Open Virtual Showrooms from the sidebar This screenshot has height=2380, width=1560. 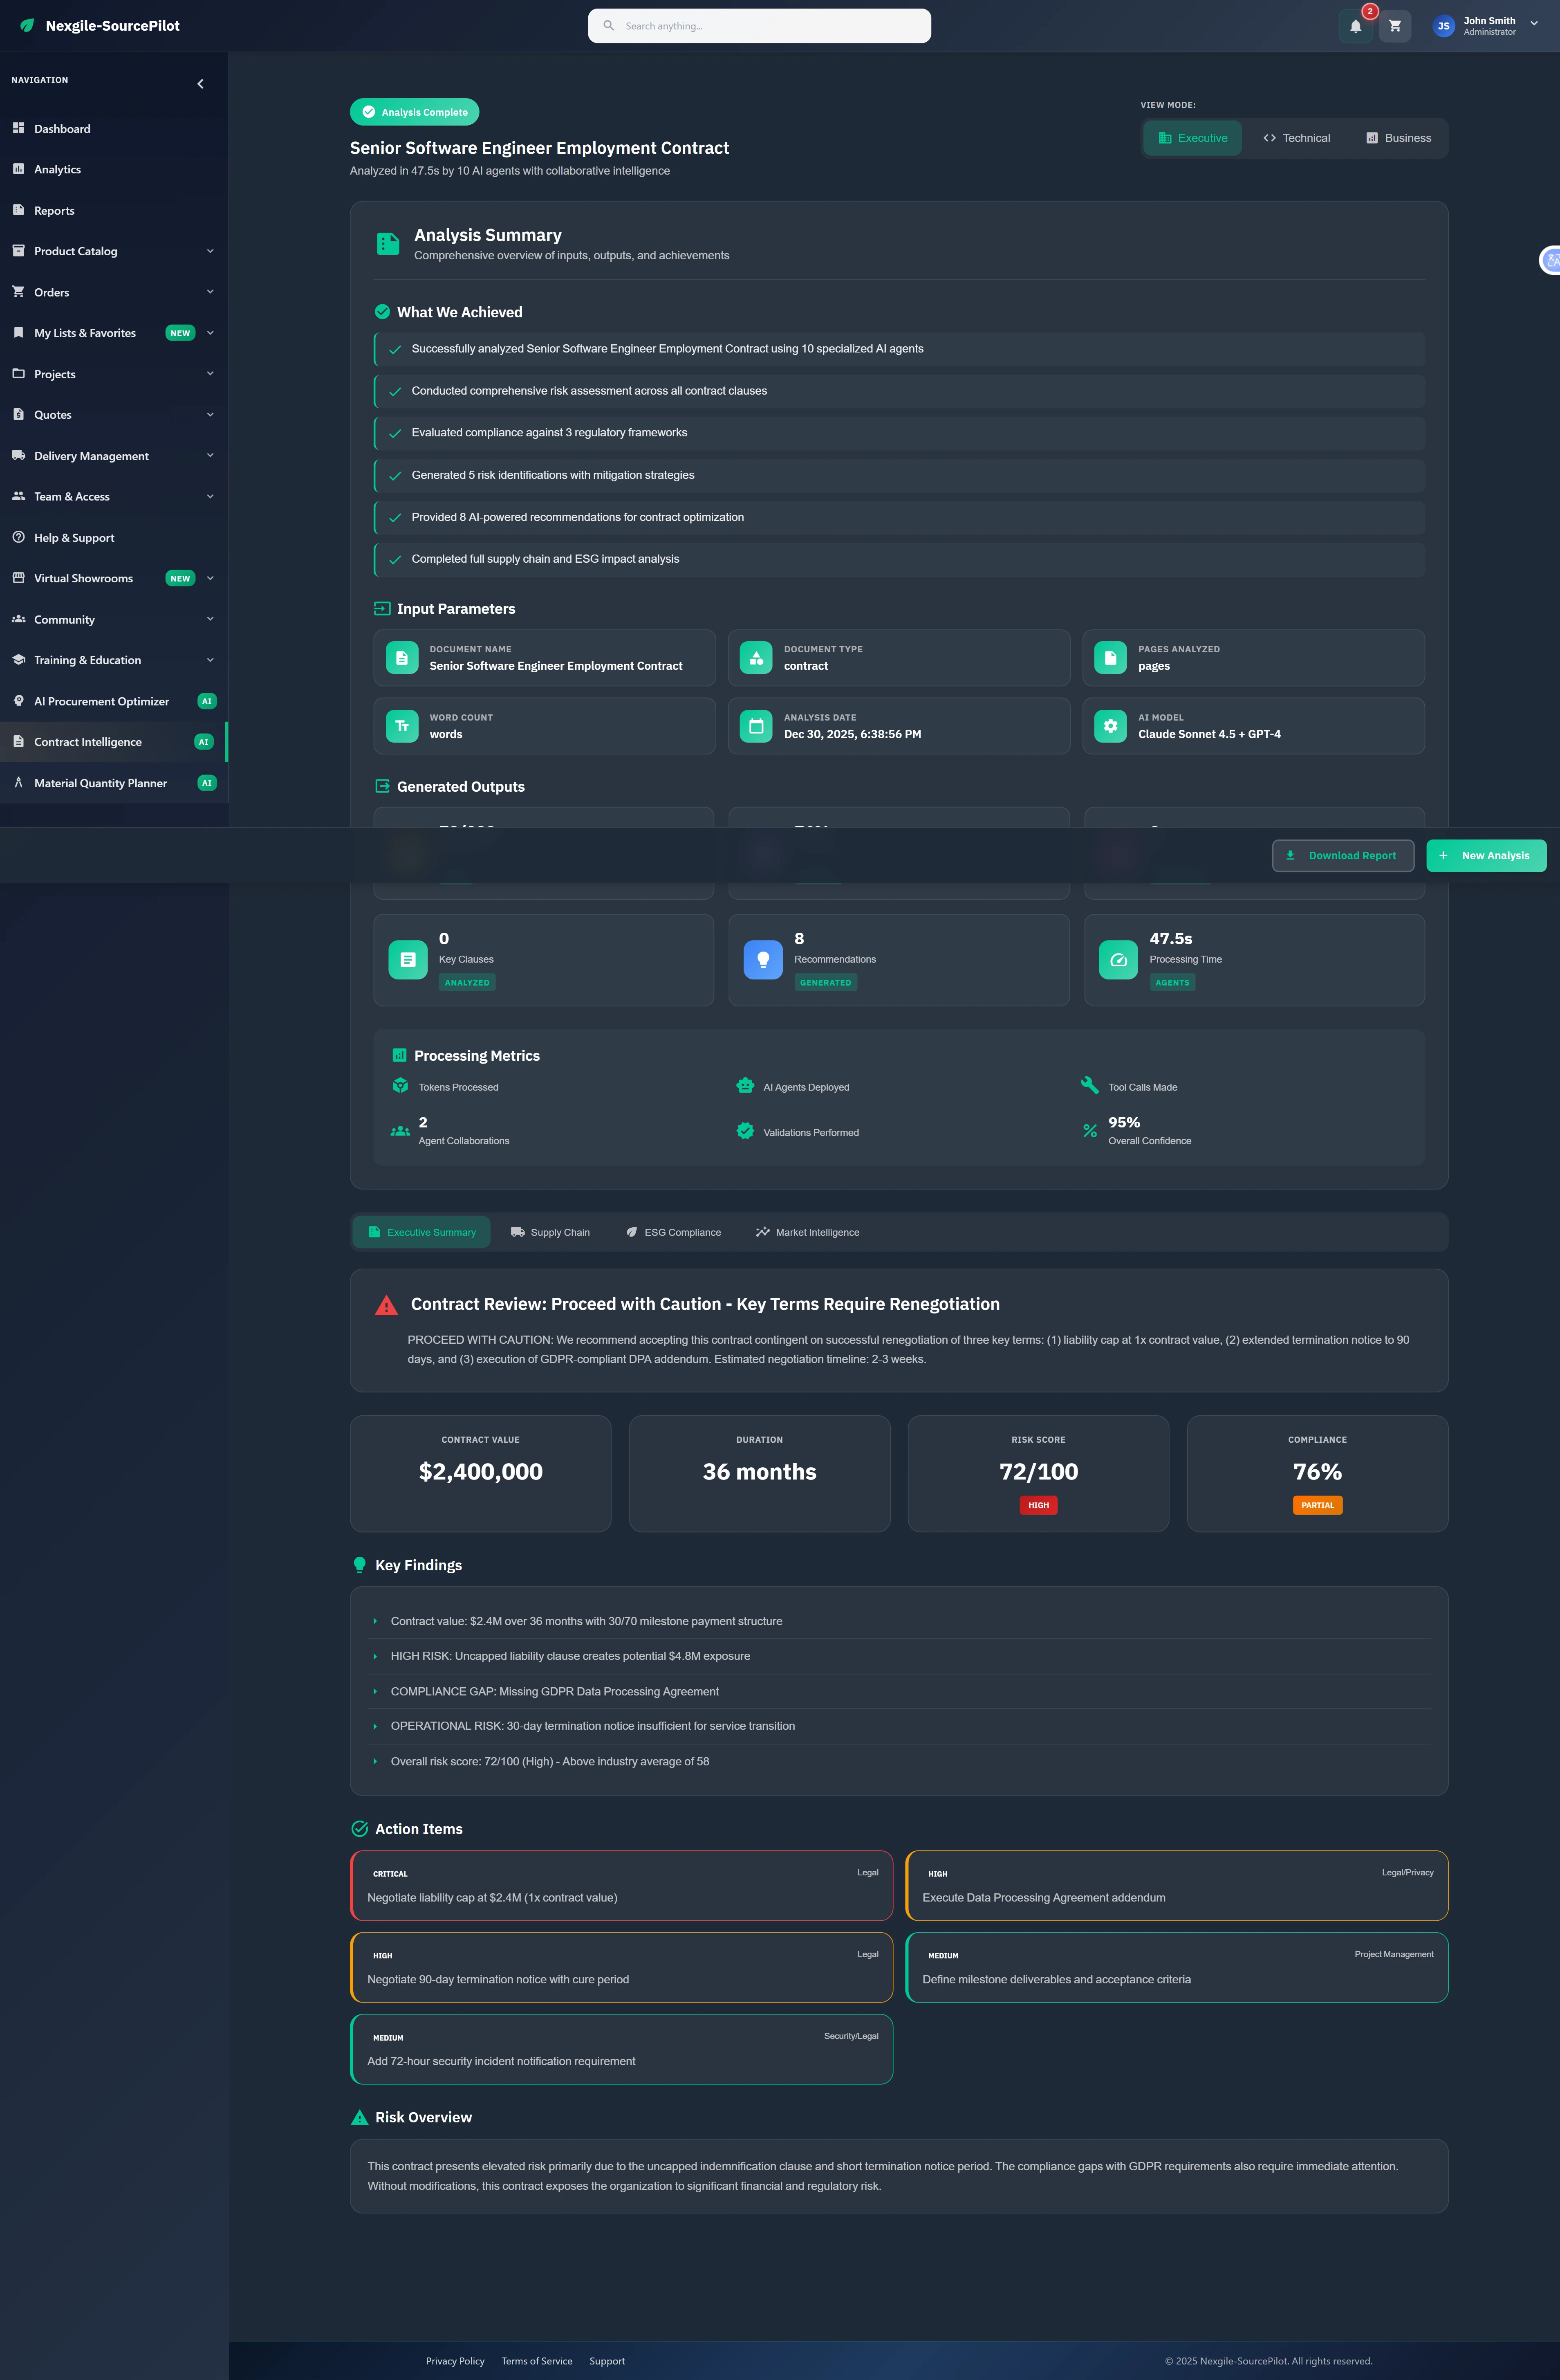[x=83, y=578]
